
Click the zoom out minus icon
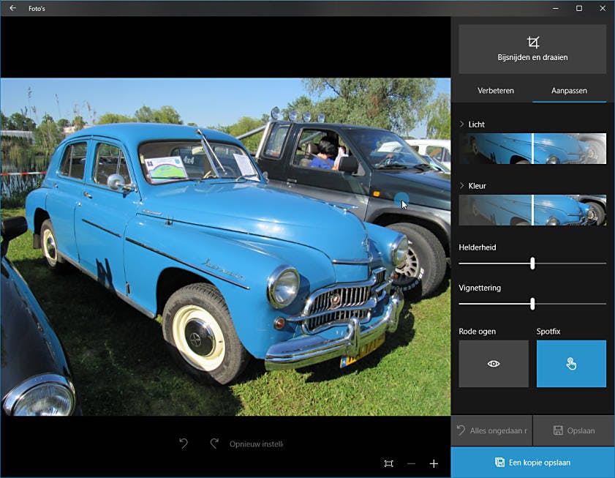[411, 464]
